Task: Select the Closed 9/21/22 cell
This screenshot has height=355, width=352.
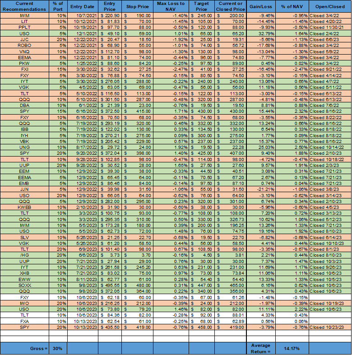Action: click(x=330, y=69)
